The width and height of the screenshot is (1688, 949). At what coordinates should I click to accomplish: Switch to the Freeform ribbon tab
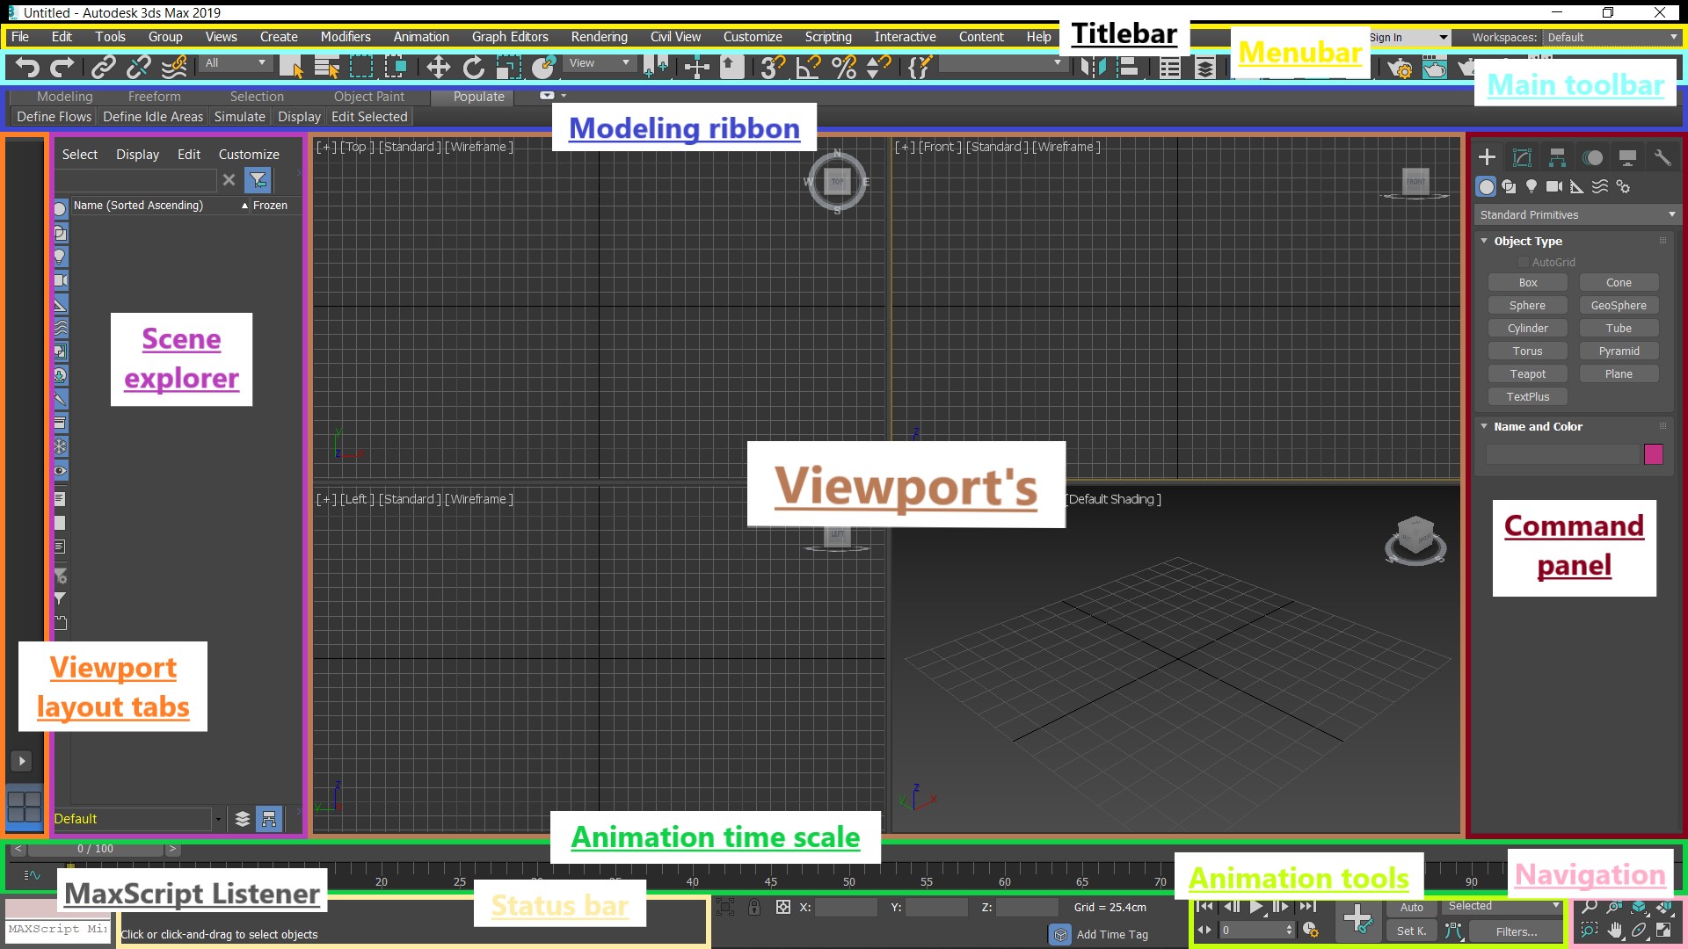coord(154,97)
